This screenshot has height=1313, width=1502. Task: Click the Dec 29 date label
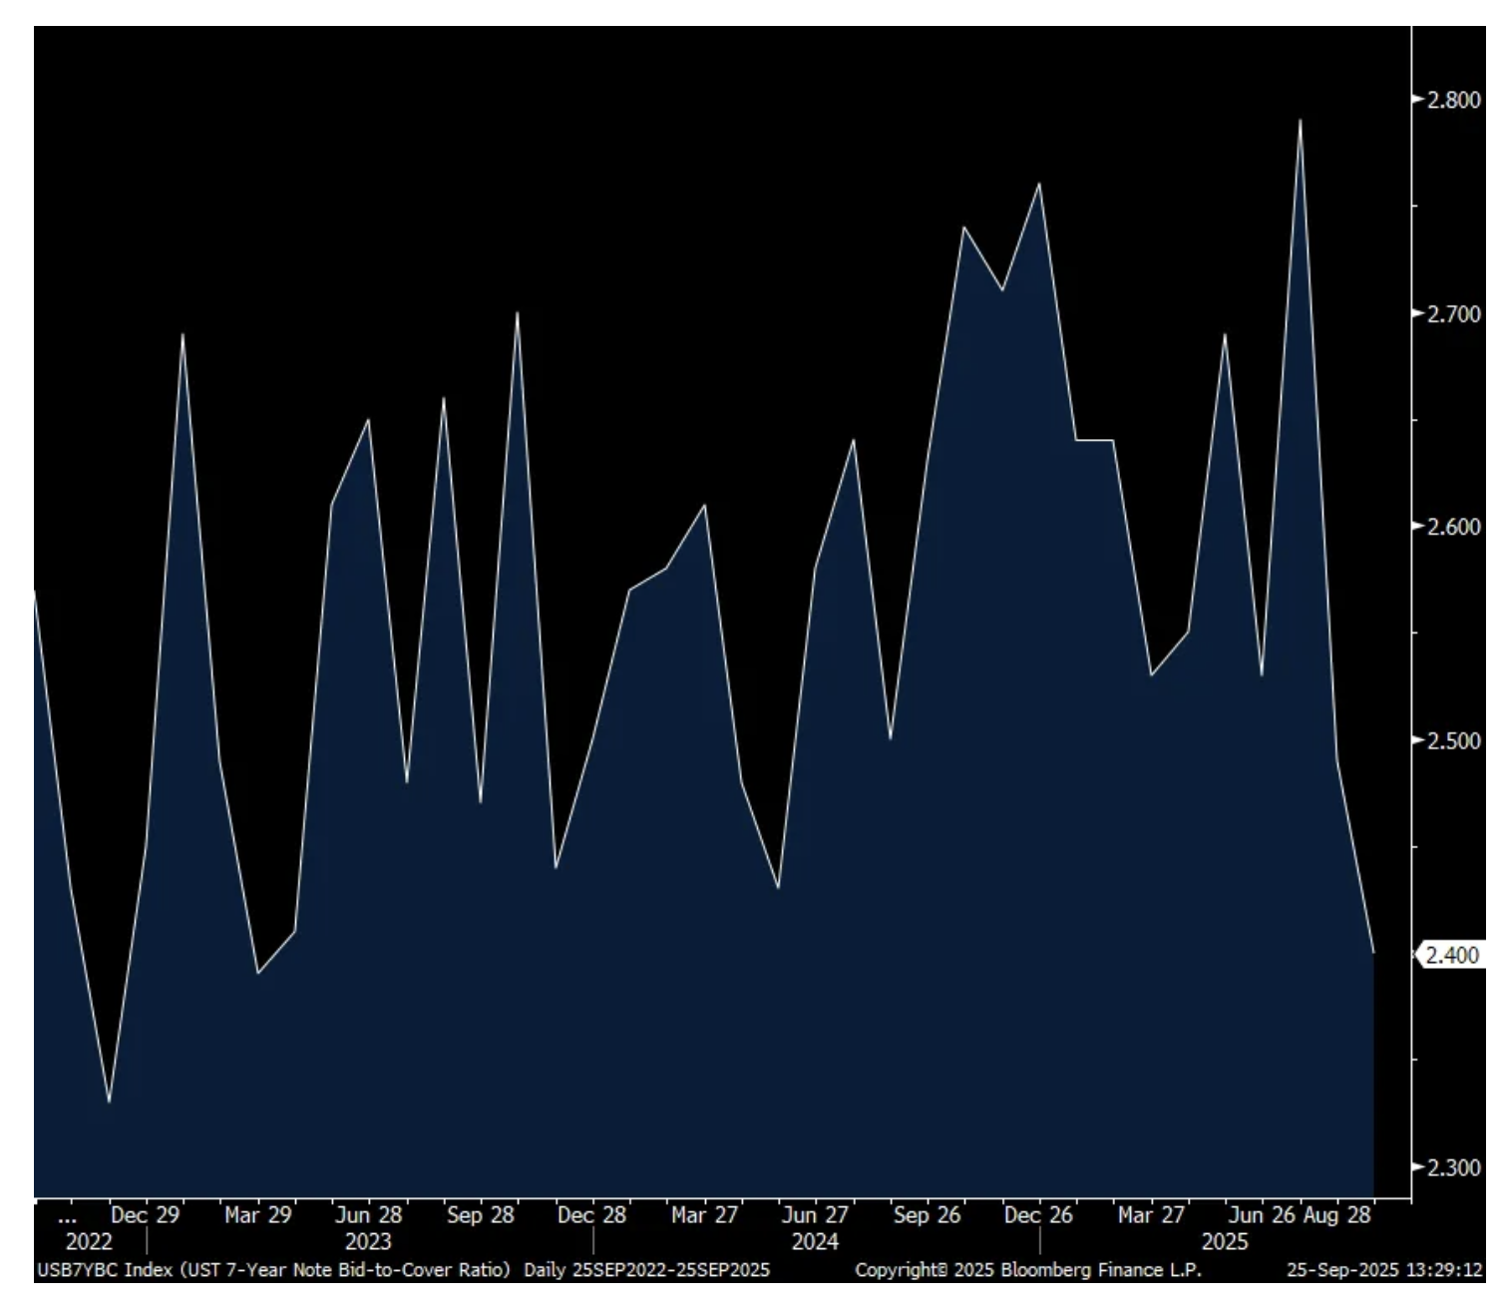point(145,1215)
